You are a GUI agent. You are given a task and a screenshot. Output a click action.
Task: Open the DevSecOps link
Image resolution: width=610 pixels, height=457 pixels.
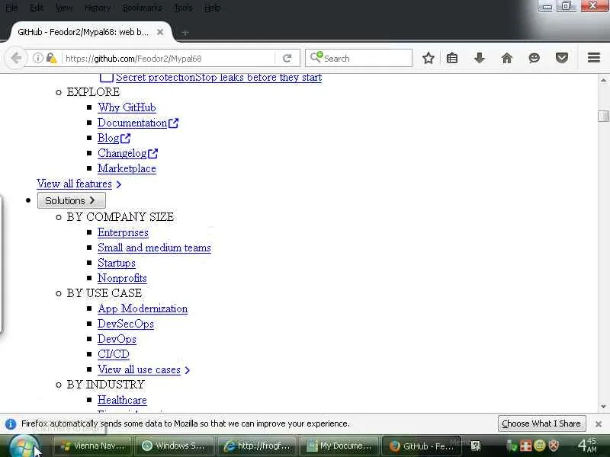tap(126, 324)
